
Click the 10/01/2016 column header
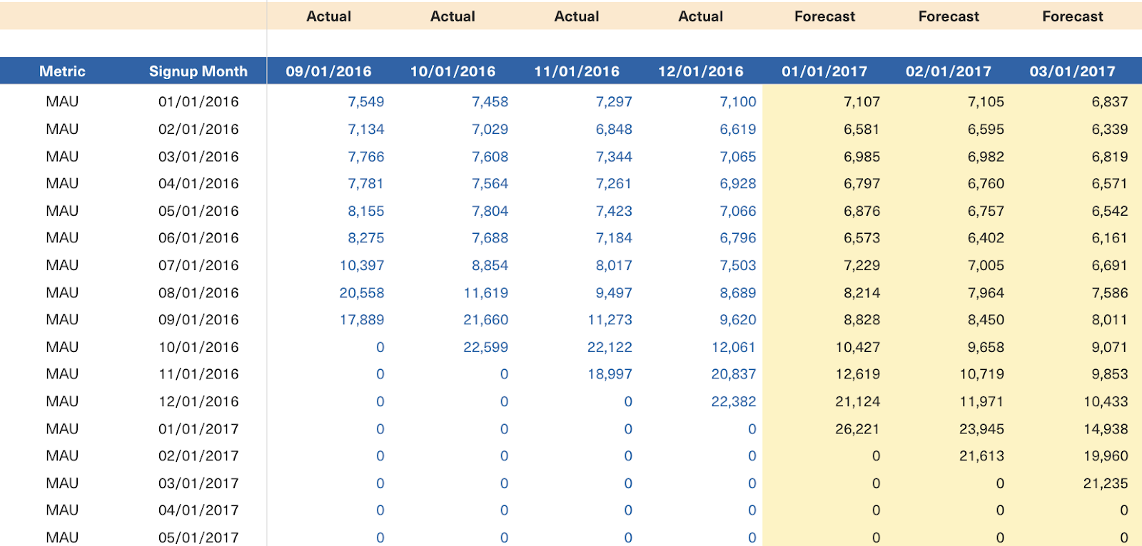(453, 71)
